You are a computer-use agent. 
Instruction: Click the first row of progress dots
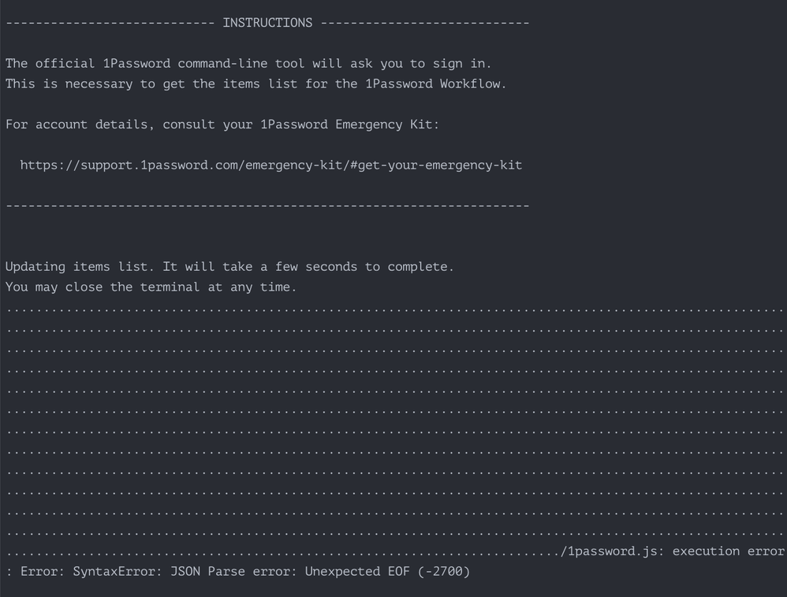click(x=394, y=309)
